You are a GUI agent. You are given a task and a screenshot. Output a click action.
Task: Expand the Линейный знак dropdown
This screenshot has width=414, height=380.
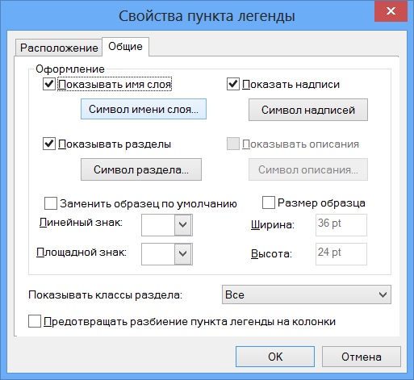[183, 225]
